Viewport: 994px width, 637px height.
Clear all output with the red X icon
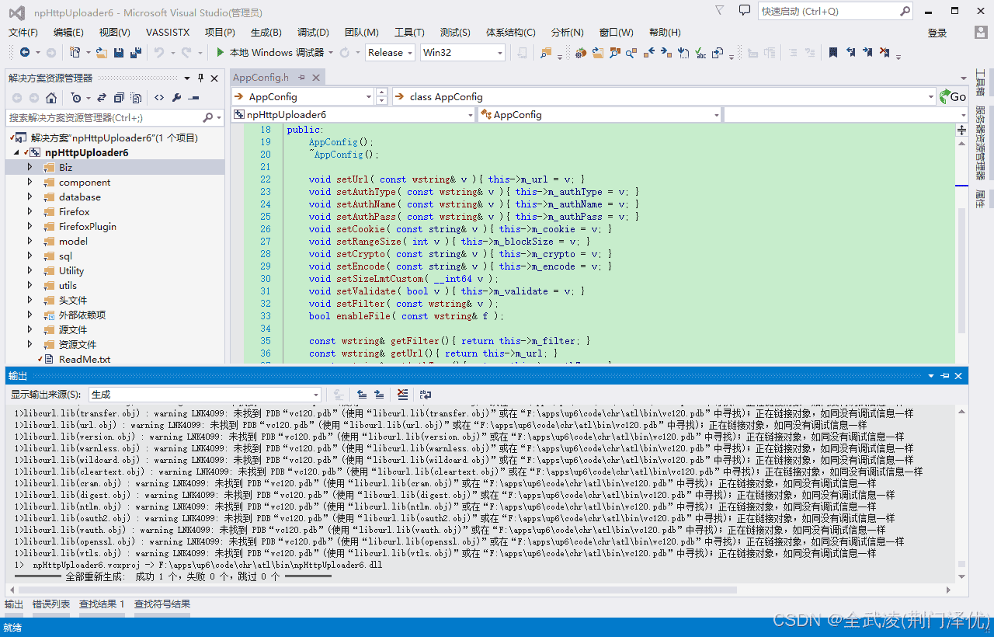click(x=402, y=395)
